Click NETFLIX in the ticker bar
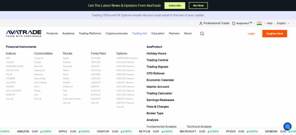The width and height of the screenshot is (296, 135). (x=145, y=132)
